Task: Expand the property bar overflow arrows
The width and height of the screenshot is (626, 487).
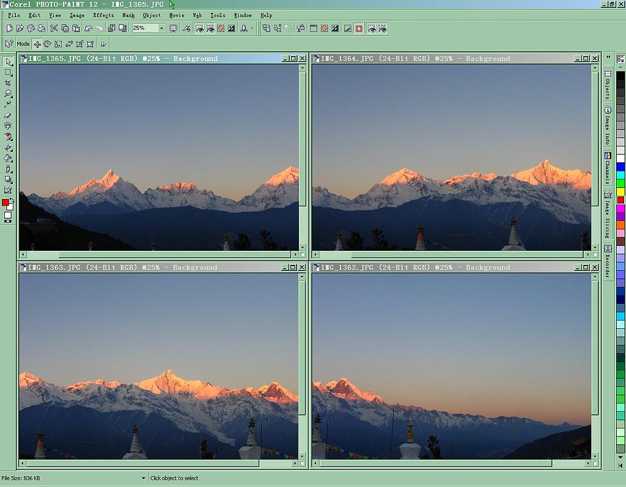Action: tap(103, 44)
